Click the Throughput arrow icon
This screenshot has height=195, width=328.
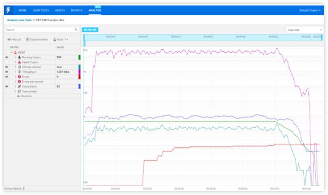pyautogui.click(x=19, y=72)
